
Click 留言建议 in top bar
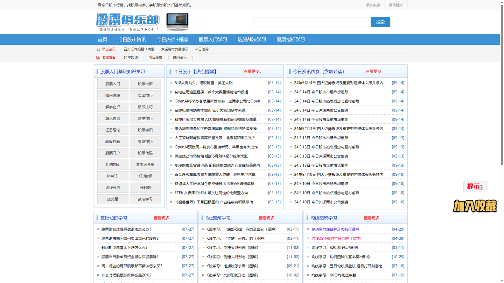pyautogui.click(x=396, y=5)
